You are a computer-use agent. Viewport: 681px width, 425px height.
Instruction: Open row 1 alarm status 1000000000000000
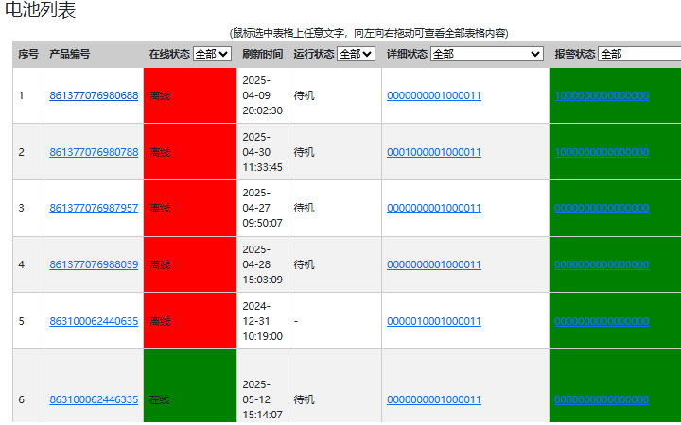coord(602,95)
